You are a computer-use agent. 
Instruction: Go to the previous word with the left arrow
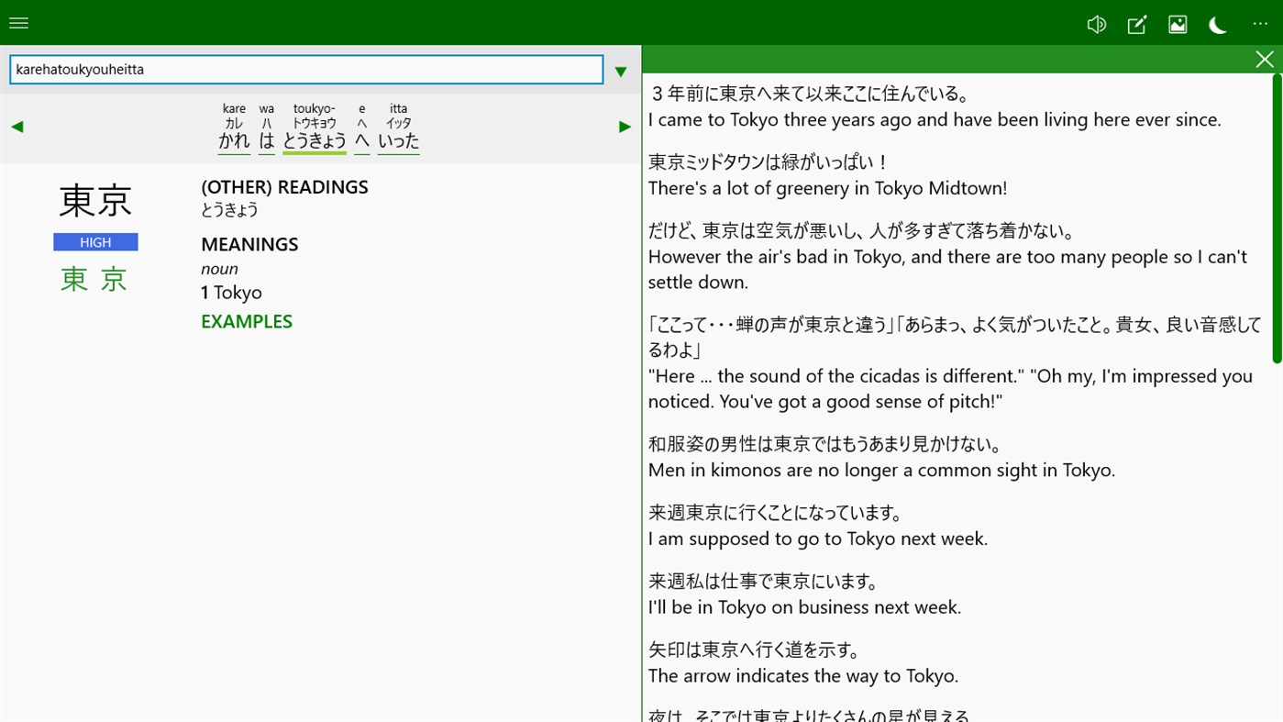pos(17,126)
